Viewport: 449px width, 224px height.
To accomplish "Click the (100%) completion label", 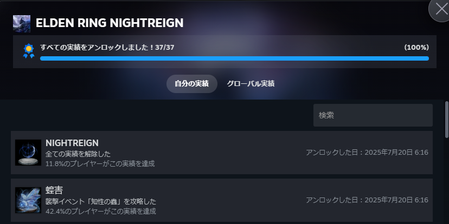I will [x=416, y=48].
